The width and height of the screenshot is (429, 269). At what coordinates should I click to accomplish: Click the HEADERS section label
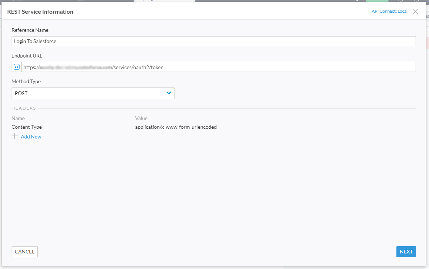click(x=24, y=108)
